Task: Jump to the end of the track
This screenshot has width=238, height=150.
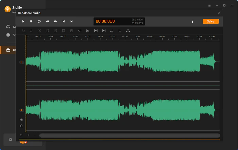Action: tap(71, 21)
